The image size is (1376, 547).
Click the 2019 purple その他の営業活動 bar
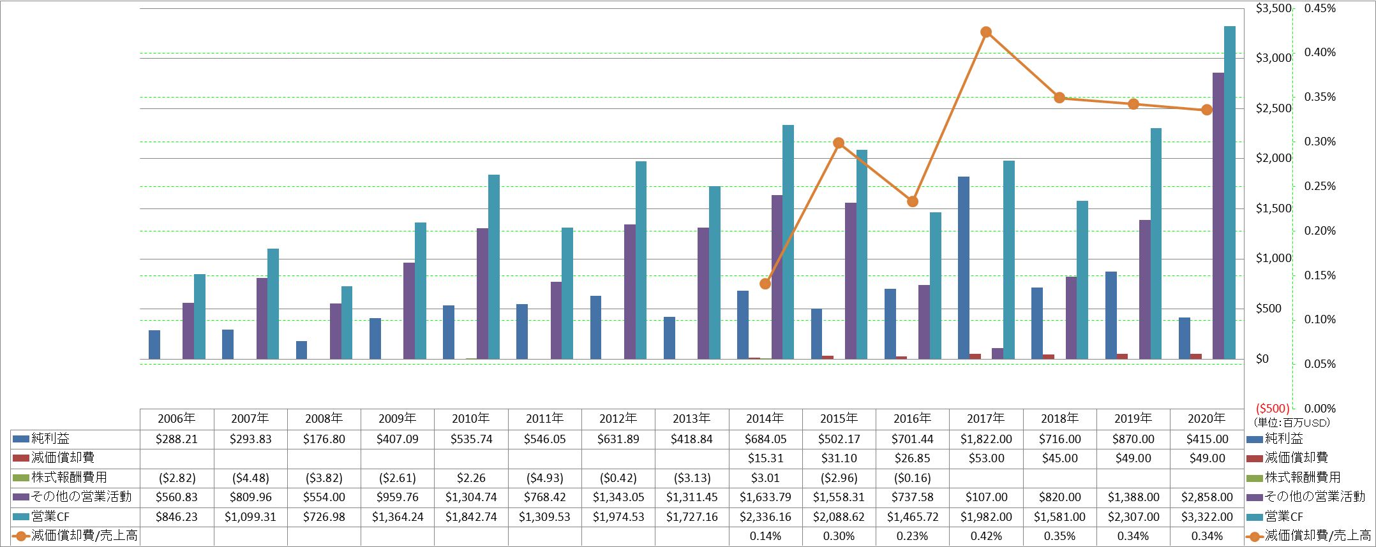(1145, 289)
